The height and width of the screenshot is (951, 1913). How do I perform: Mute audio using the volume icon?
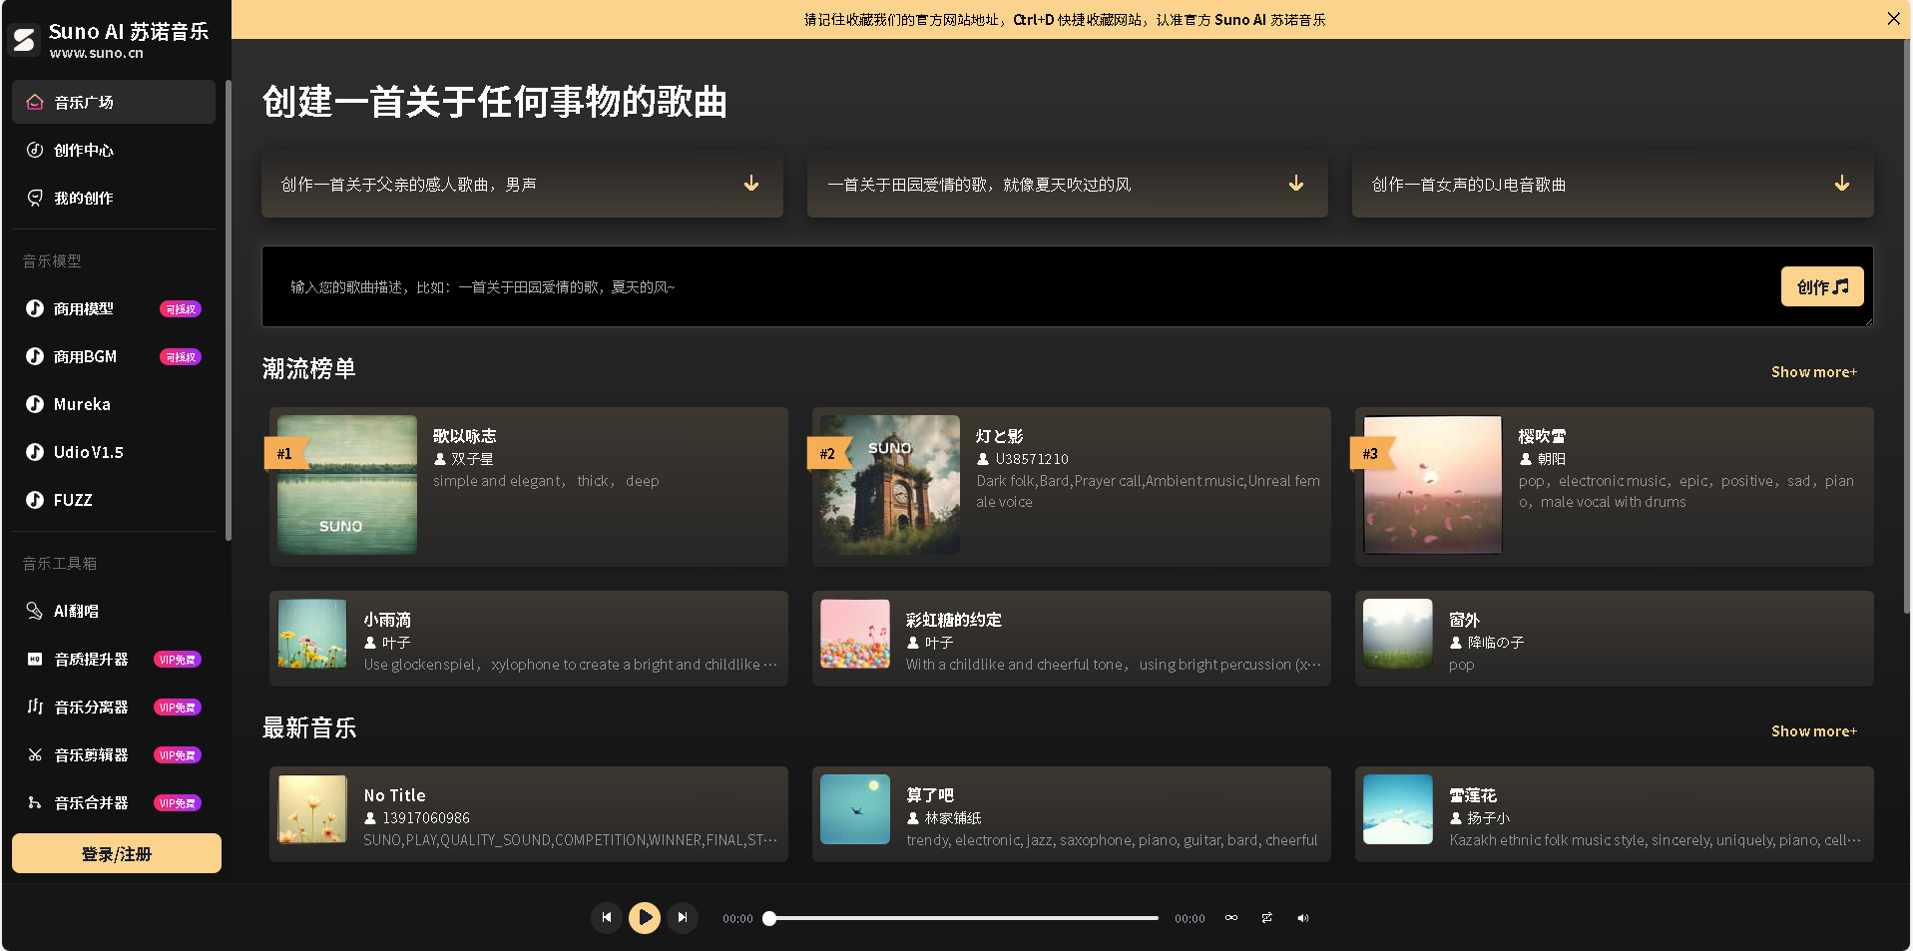tap(1302, 917)
